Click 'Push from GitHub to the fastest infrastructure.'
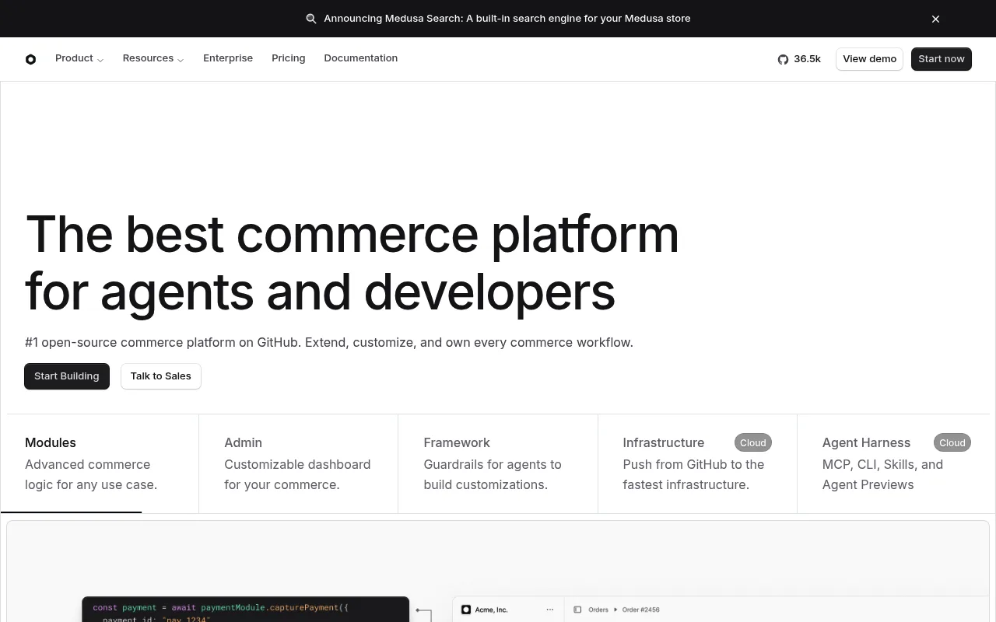This screenshot has height=622, width=996. click(693, 474)
